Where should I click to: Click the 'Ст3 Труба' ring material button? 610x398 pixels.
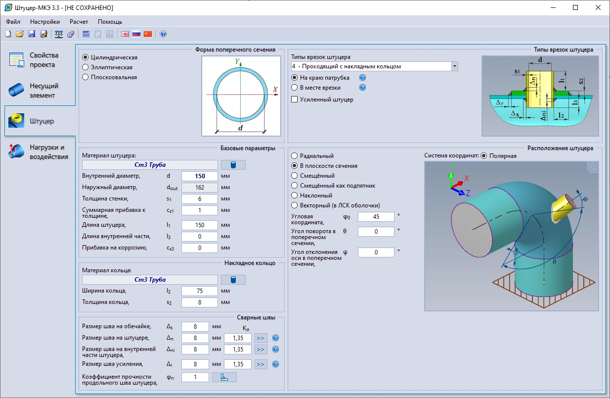tap(150, 280)
